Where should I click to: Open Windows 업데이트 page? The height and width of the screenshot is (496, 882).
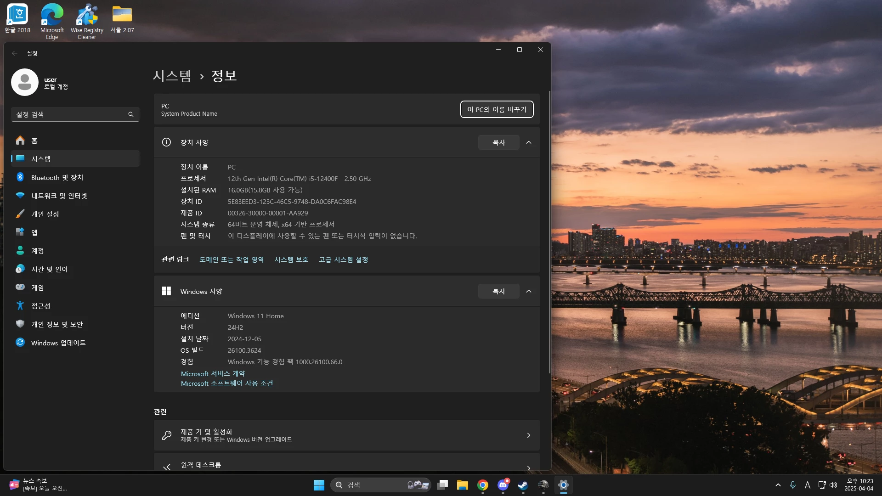58,343
